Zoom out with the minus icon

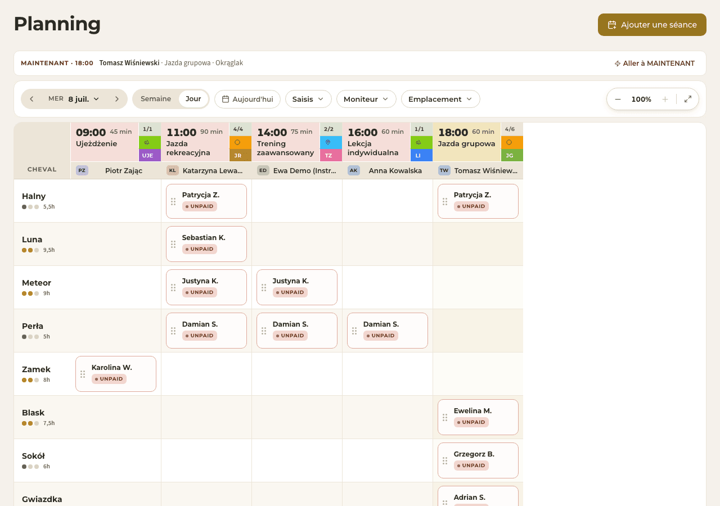(x=618, y=99)
